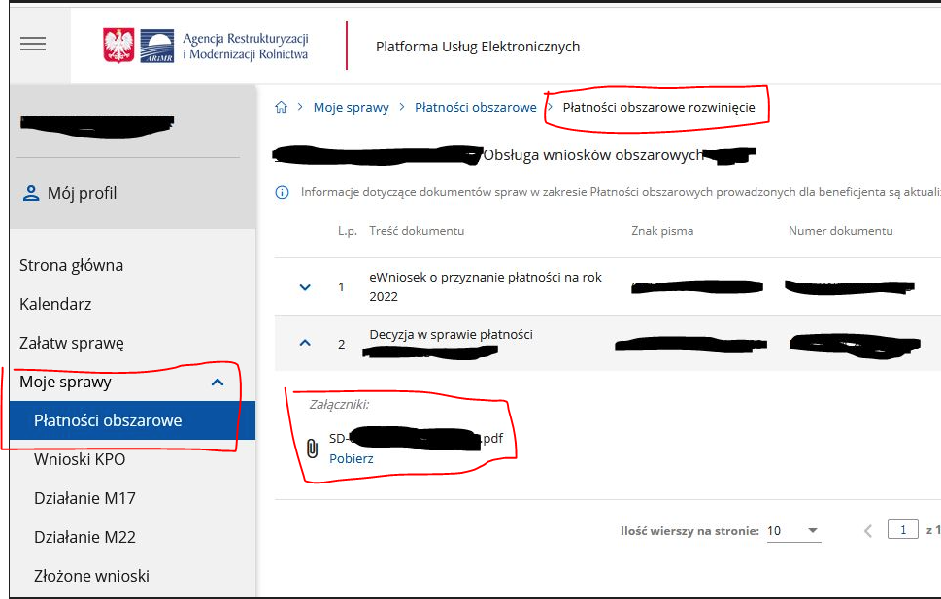The height and width of the screenshot is (599, 941).
Task: Go to home via breadcrumb house icon
Action: pyautogui.click(x=282, y=108)
